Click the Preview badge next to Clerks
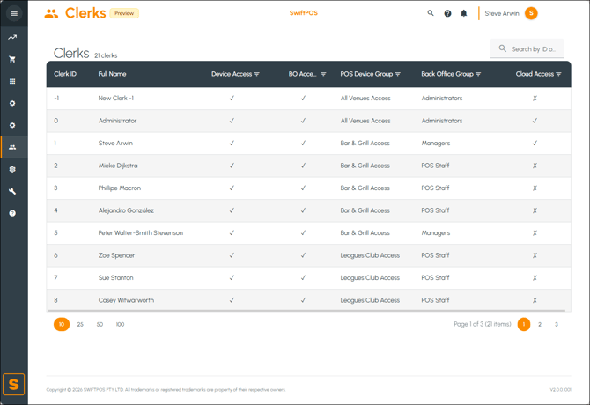The width and height of the screenshot is (590, 405). pyautogui.click(x=124, y=13)
